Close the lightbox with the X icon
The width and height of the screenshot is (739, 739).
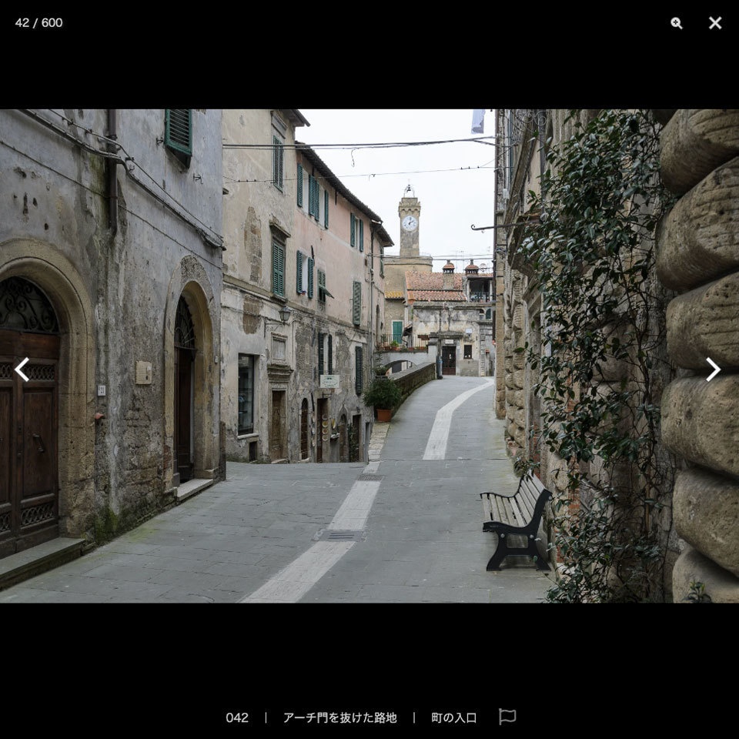click(x=716, y=23)
